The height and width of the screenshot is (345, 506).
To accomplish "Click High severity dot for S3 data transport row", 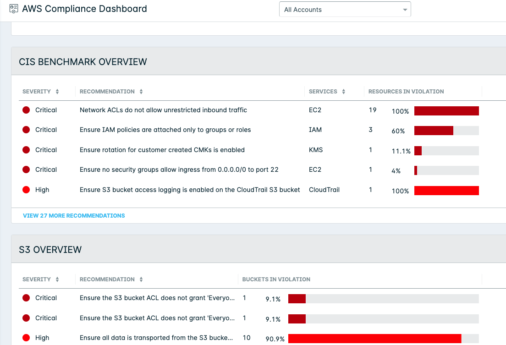I will [26, 338].
